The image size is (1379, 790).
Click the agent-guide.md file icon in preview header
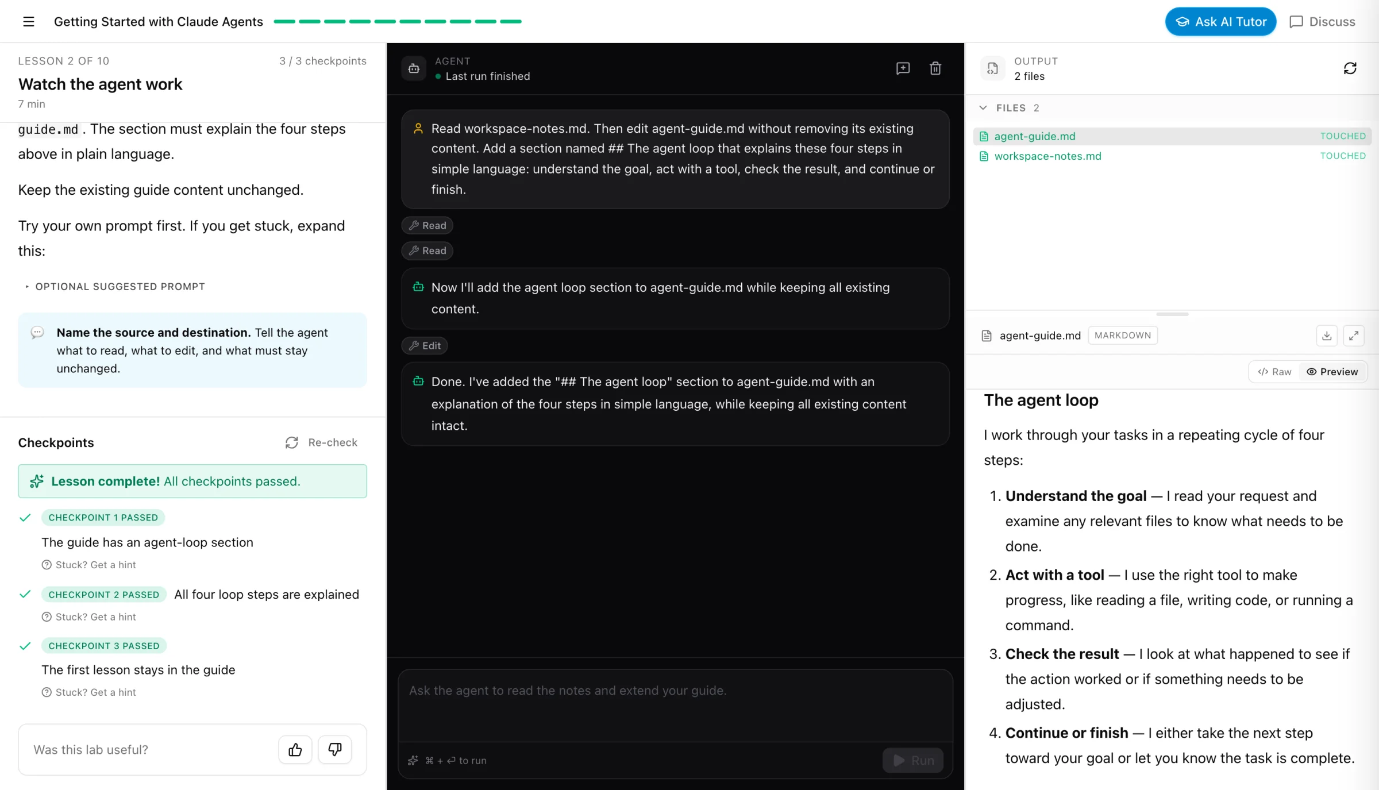point(987,336)
